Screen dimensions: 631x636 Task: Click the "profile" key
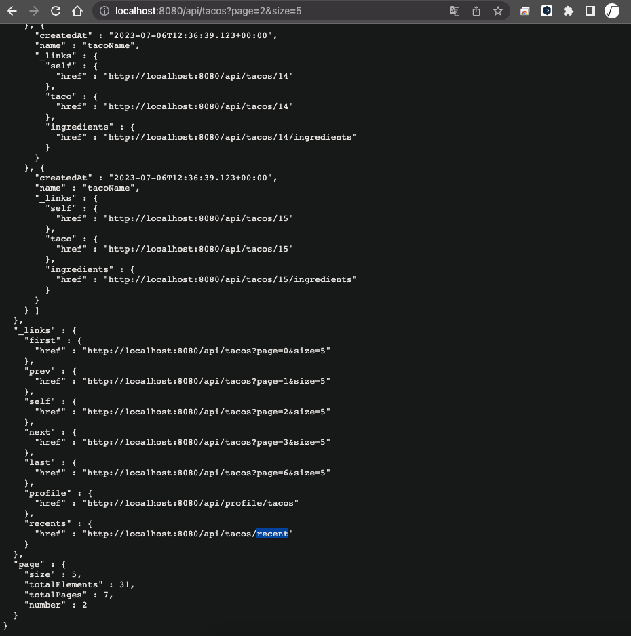tap(47, 493)
